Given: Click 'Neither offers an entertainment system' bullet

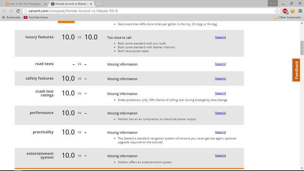Looking at the screenshot, I should coord(145,162).
